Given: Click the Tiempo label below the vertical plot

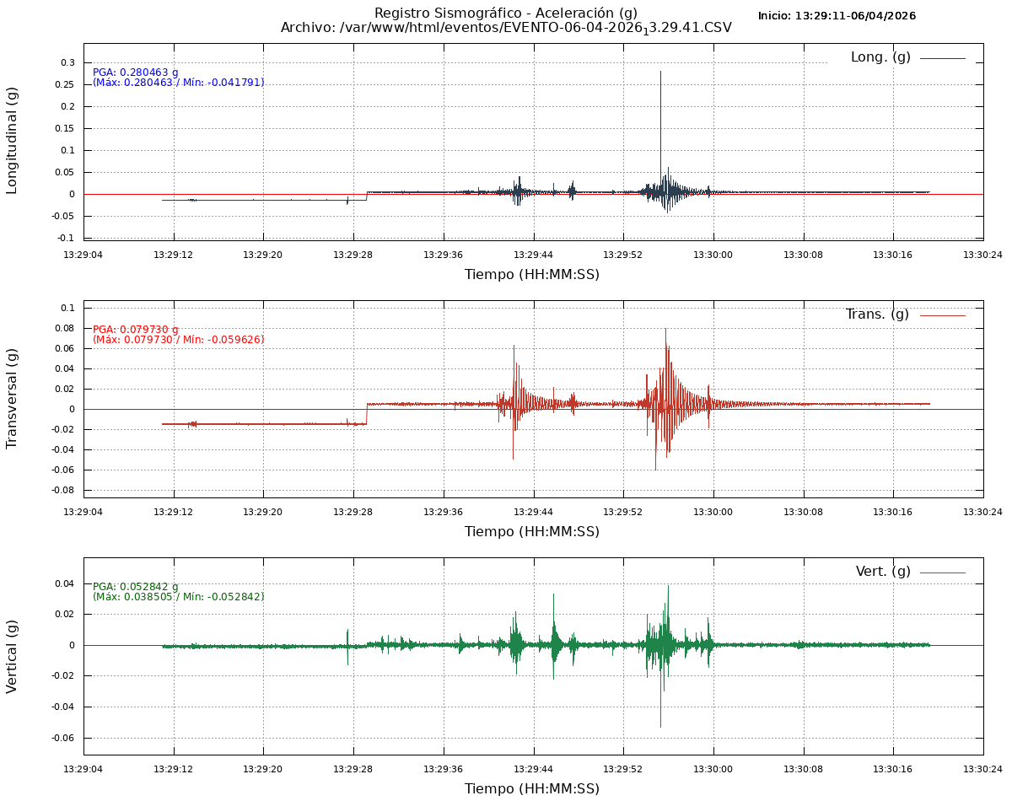Looking at the screenshot, I should [x=532, y=788].
